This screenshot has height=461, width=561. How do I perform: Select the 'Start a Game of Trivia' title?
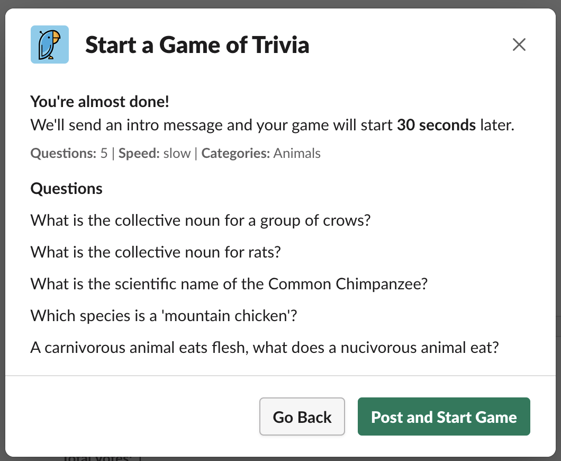197,45
